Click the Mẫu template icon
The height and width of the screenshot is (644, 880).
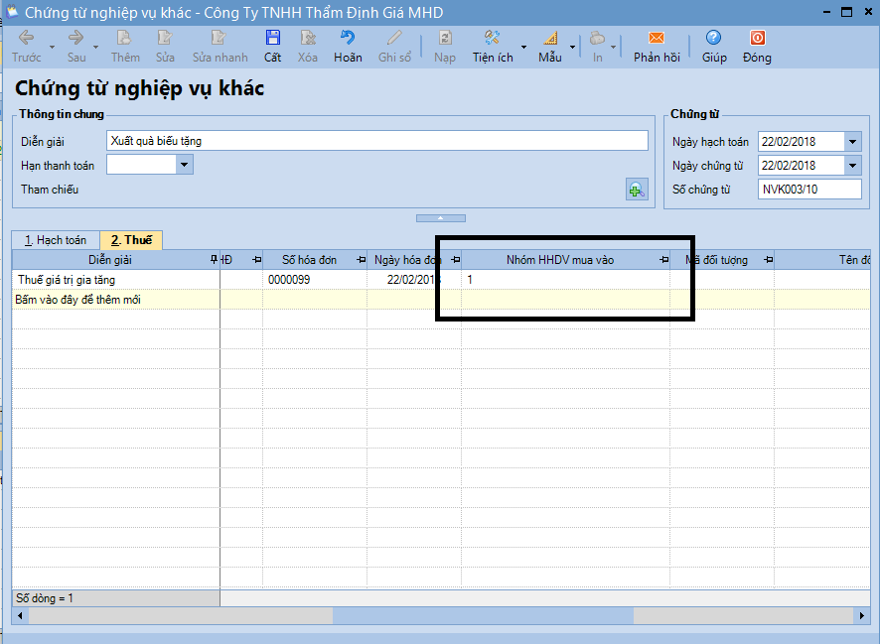coord(550,39)
